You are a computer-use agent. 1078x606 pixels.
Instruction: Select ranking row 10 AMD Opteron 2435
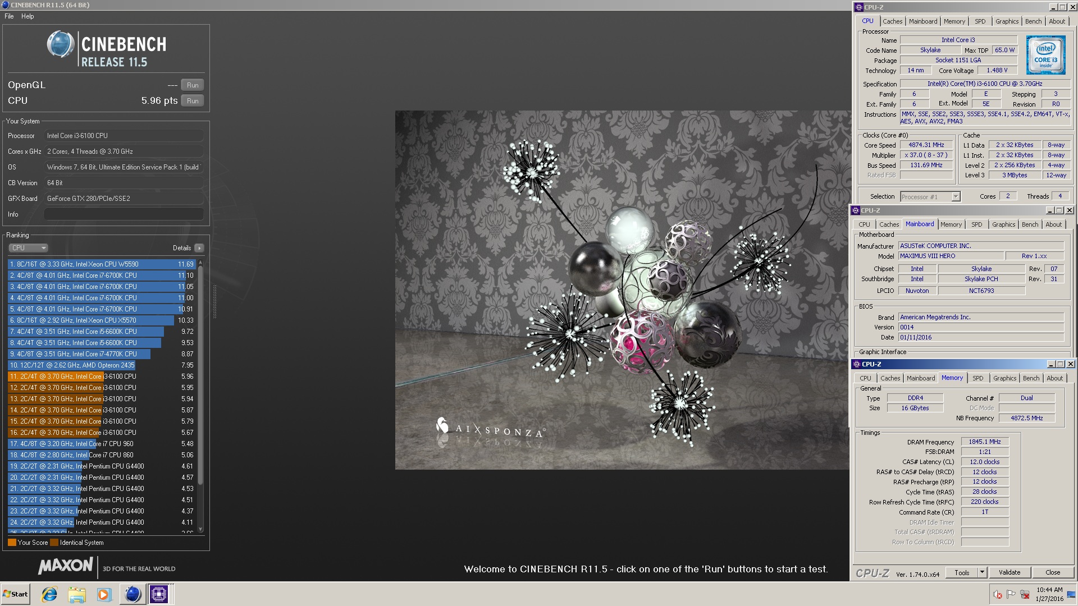point(102,365)
